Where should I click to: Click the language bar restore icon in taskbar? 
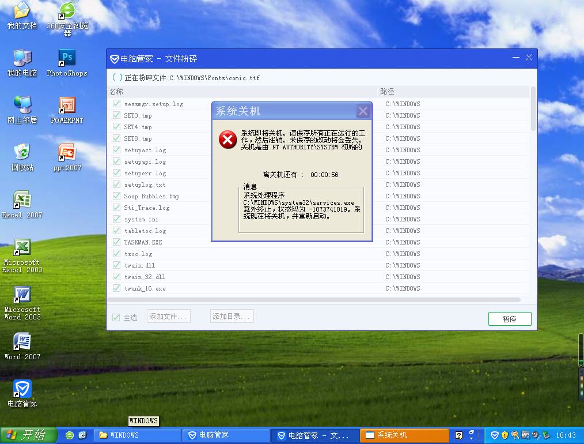click(472, 432)
